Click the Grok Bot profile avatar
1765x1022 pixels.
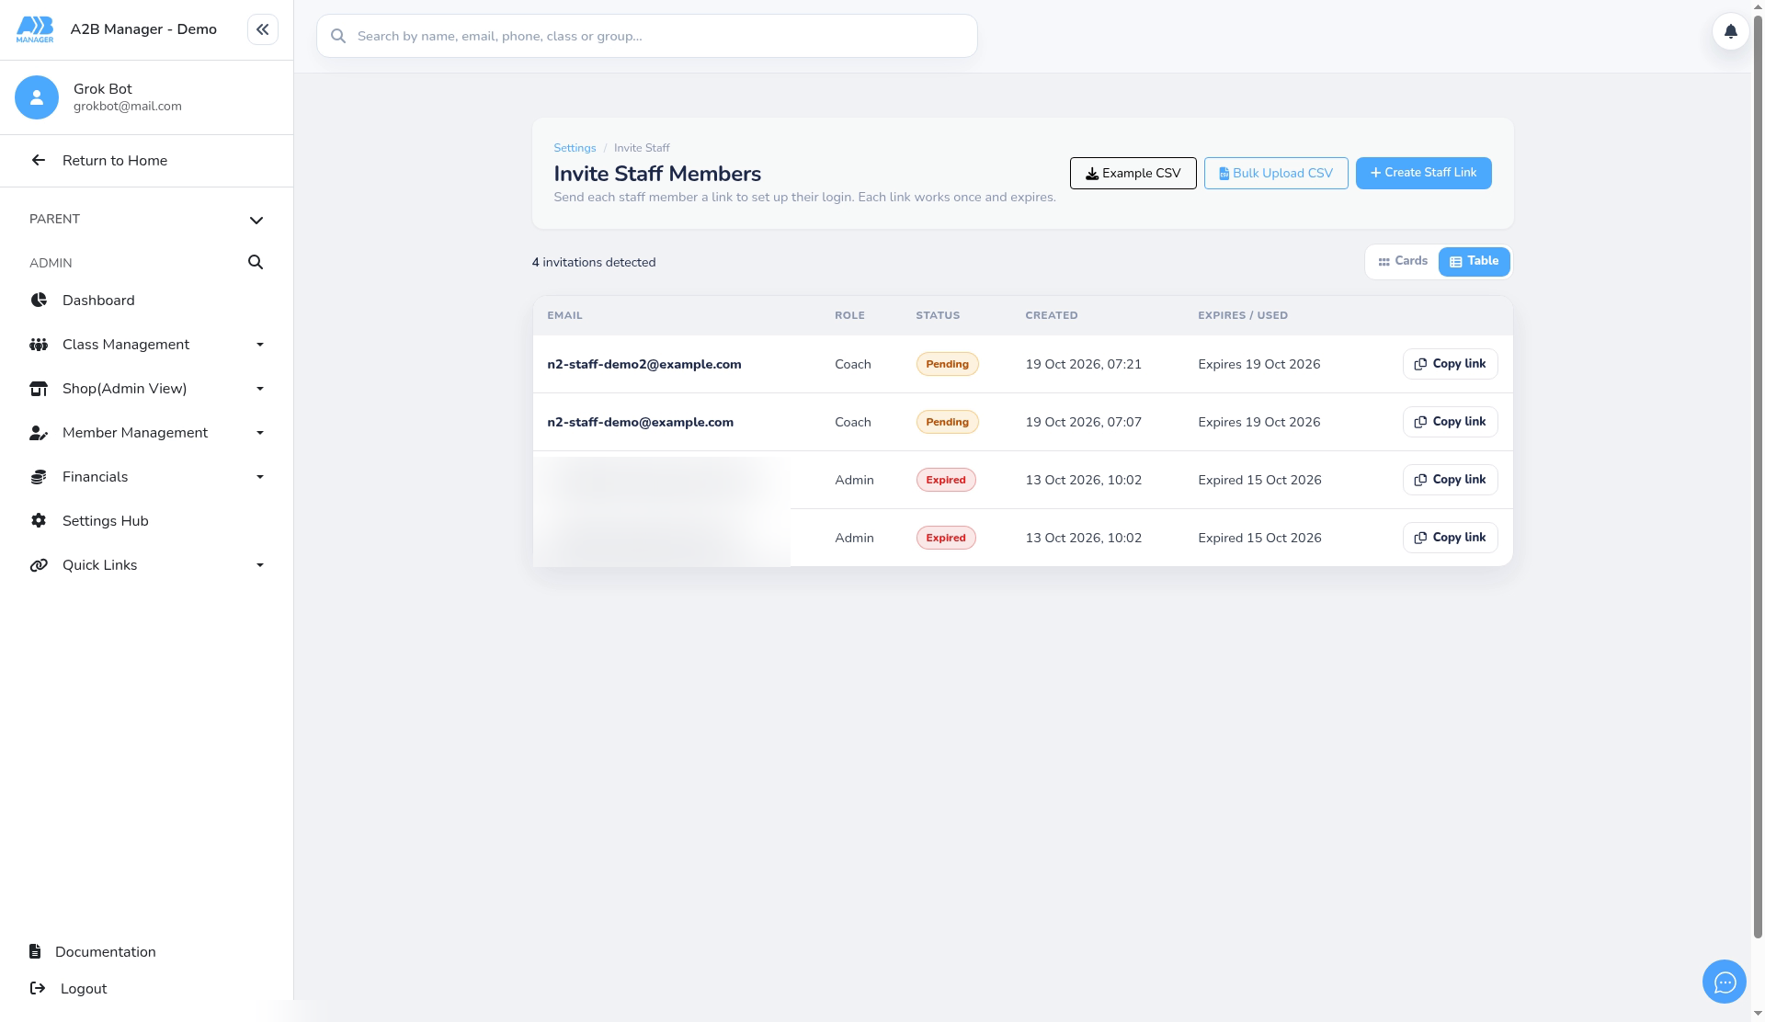(37, 97)
